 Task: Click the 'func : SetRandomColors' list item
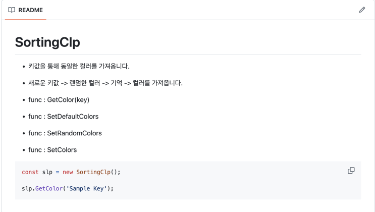coord(65,133)
